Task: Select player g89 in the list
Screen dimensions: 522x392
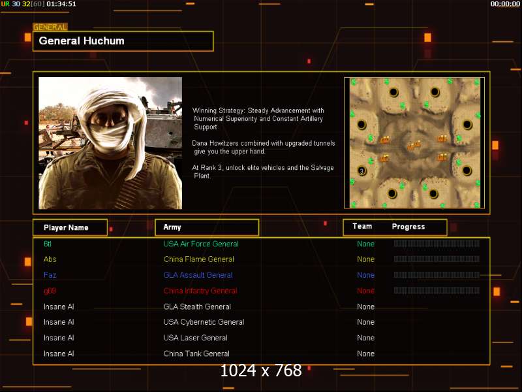Action: click(50, 291)
